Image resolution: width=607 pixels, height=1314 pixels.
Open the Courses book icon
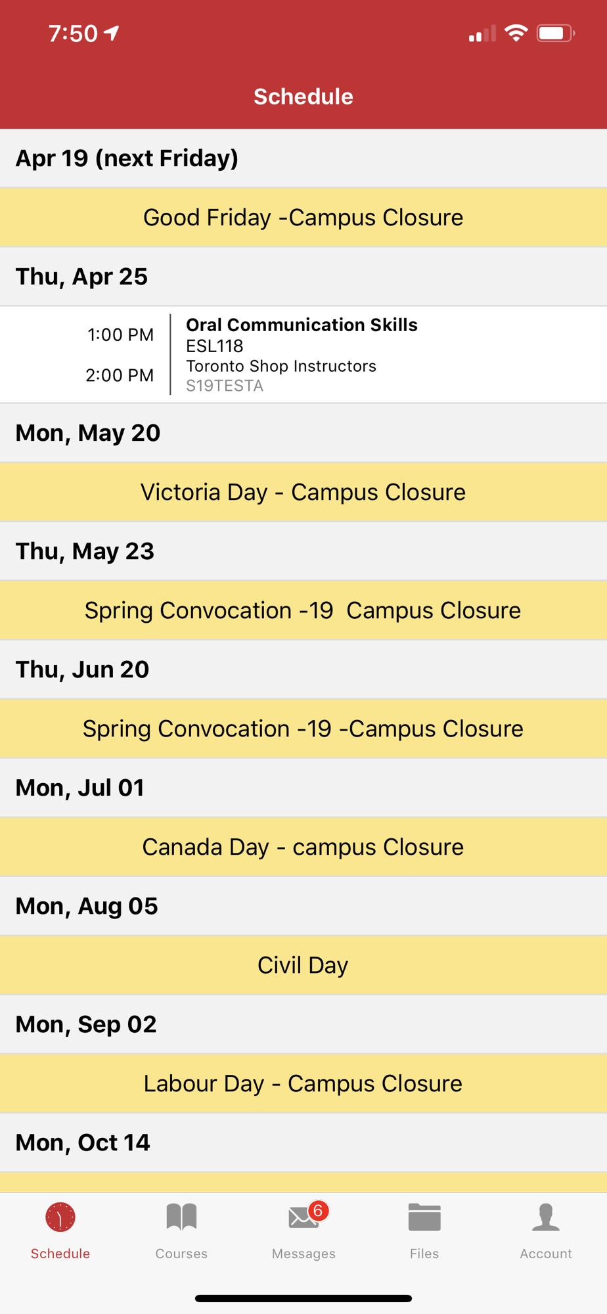point(181,1217)
